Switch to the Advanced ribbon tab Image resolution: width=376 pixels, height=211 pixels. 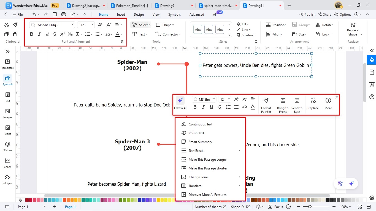click(x=197, y=14)
